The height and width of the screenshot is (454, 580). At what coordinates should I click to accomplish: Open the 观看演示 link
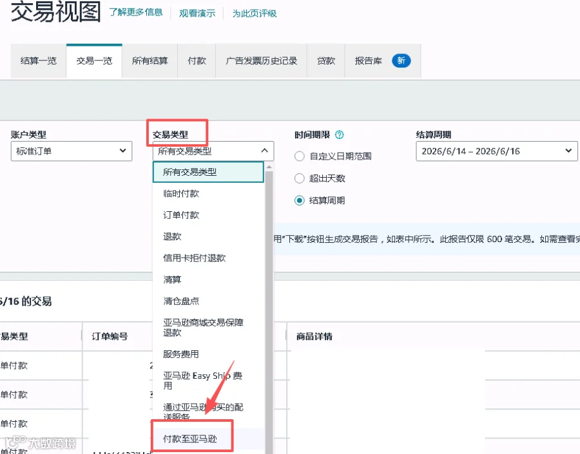(x=197, y=14)
